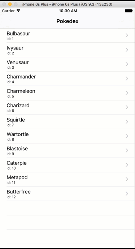The height and width of the screenshot is (249, 135).
Task: Tap the disclosure arrow on Ivysaur row
Action: (127, 50)
